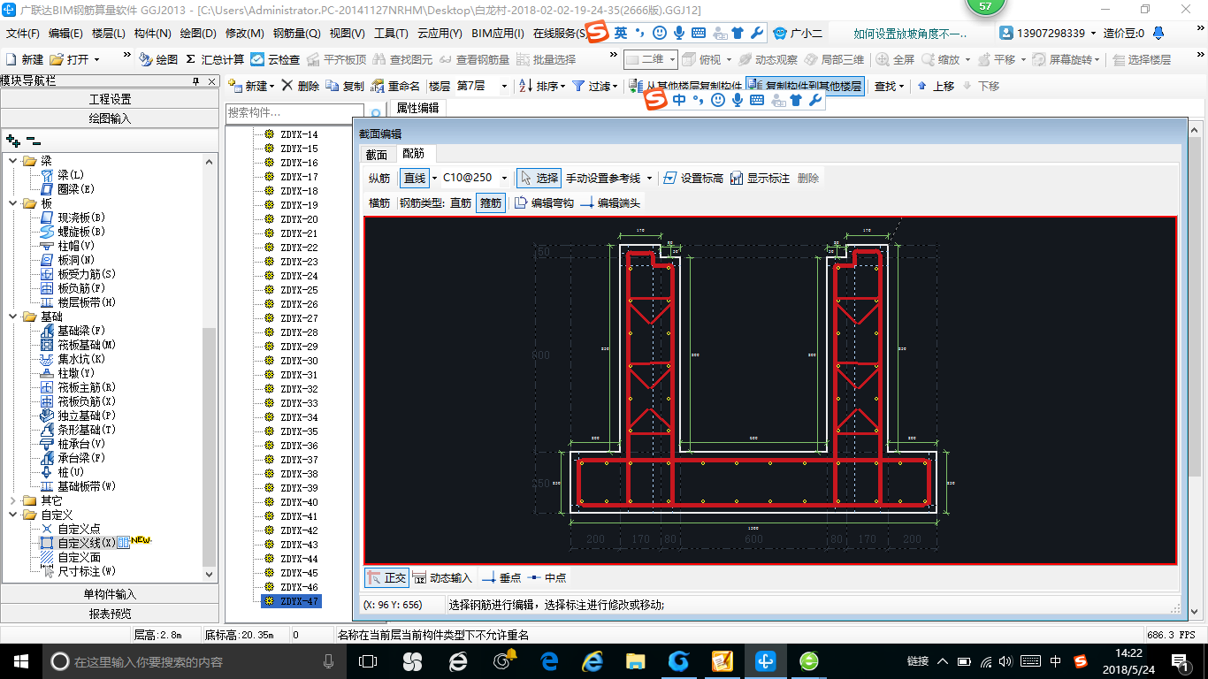1208x679 pixels.
Task: Click 如何设置放坡角度 help link
Action: 911,34
